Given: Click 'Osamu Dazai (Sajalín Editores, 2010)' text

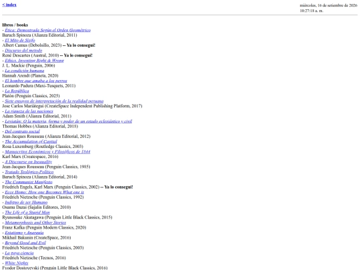Looking at the screenshot, I should tap(37, 207).
